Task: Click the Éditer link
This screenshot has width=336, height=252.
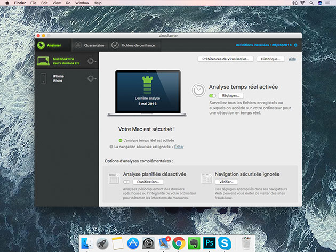Action: (179, 147)
